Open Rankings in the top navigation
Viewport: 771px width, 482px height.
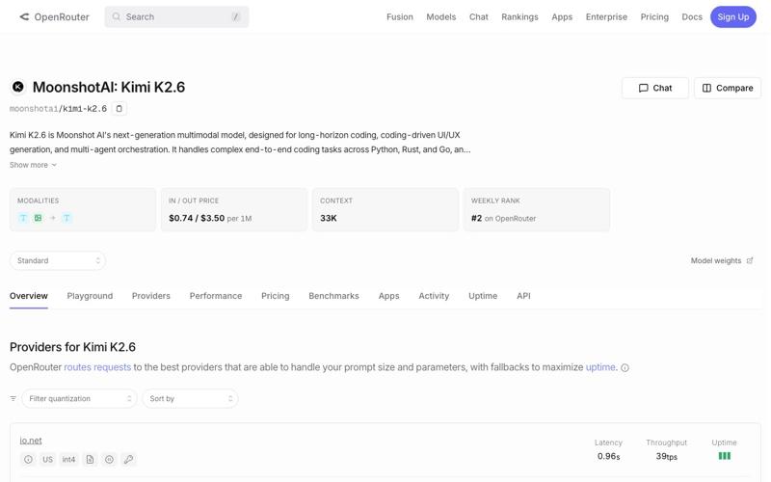coord(519,16)
